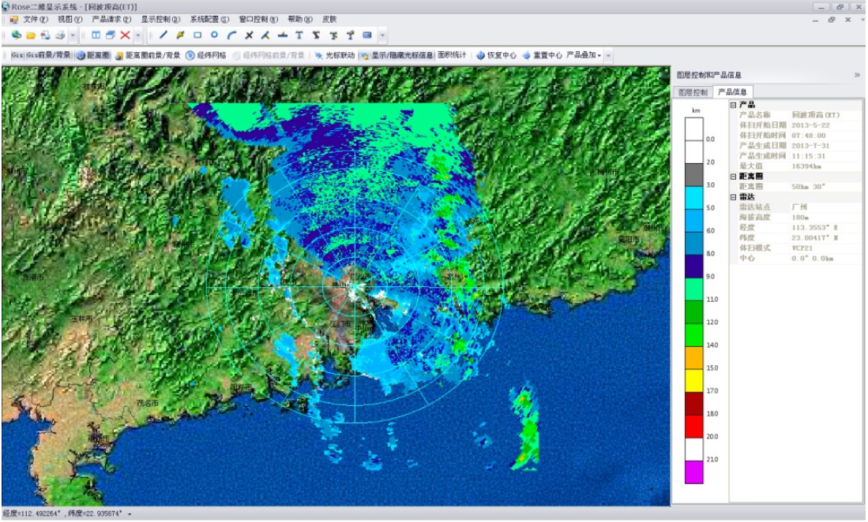Screen dimensions: 868x522
Task: Toggle 距离圈 range rings display
Action: click(x=94, y=56)
